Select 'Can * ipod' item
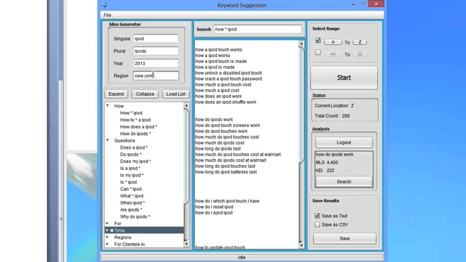Screen dimensions: 466x262 pyautogui.click(x=131, y=189)
